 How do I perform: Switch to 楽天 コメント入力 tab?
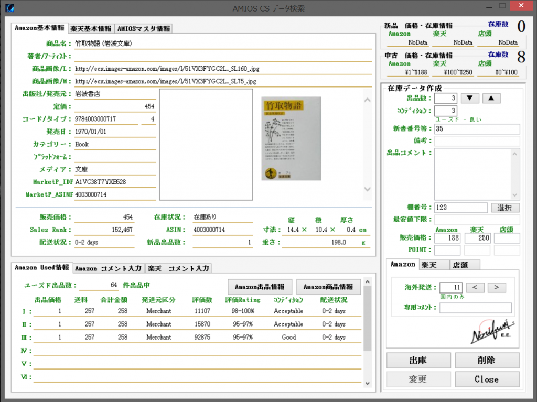[178, 268]
